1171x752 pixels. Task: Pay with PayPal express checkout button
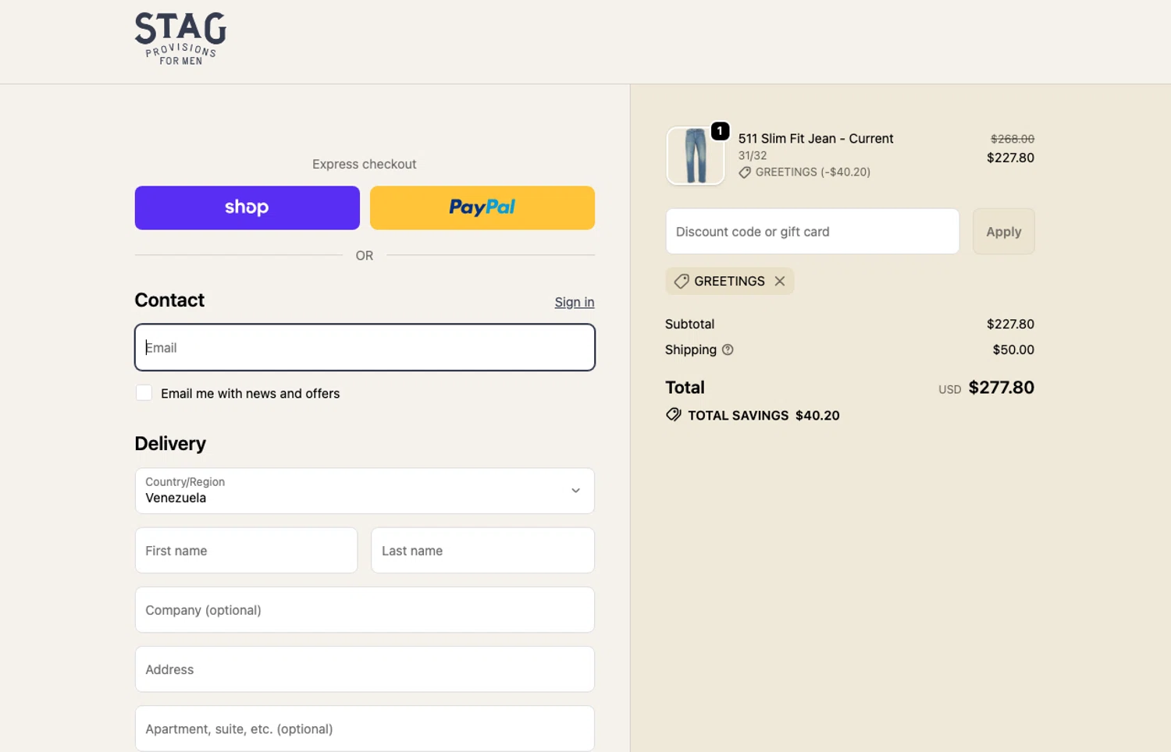(x=482, y=208)
